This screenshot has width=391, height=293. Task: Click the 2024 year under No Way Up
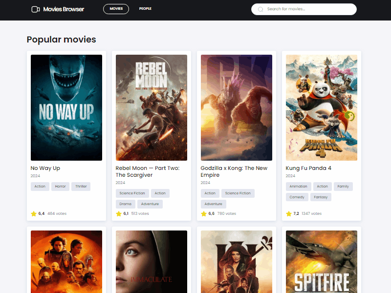35,176
